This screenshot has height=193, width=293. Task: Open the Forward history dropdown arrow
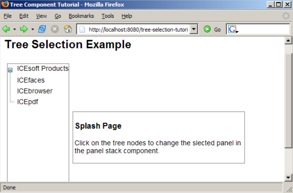click(x=32, y=29)
